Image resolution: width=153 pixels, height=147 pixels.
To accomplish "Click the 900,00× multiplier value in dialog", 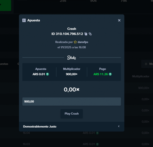I will click(x=72, y=74).
